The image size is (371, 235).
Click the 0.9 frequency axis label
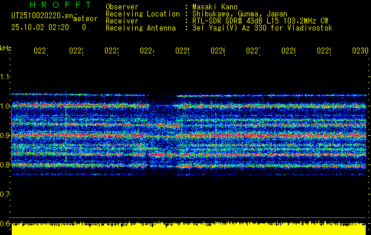tap(5, 136)
